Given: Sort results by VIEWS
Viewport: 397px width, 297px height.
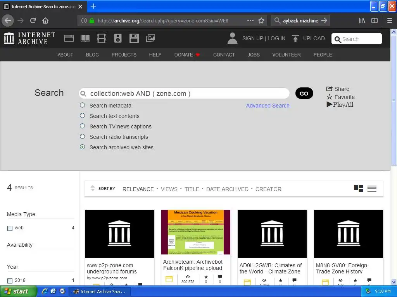Looking at the screenshot, I should [169, 189].
